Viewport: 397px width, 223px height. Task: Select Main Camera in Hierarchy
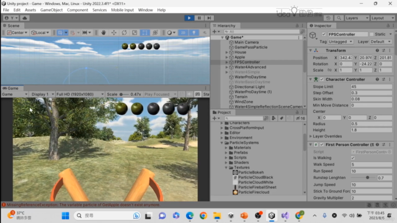click(x=246, y=42)
